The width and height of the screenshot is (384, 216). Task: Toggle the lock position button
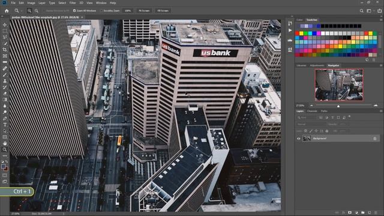click(316, 131)
